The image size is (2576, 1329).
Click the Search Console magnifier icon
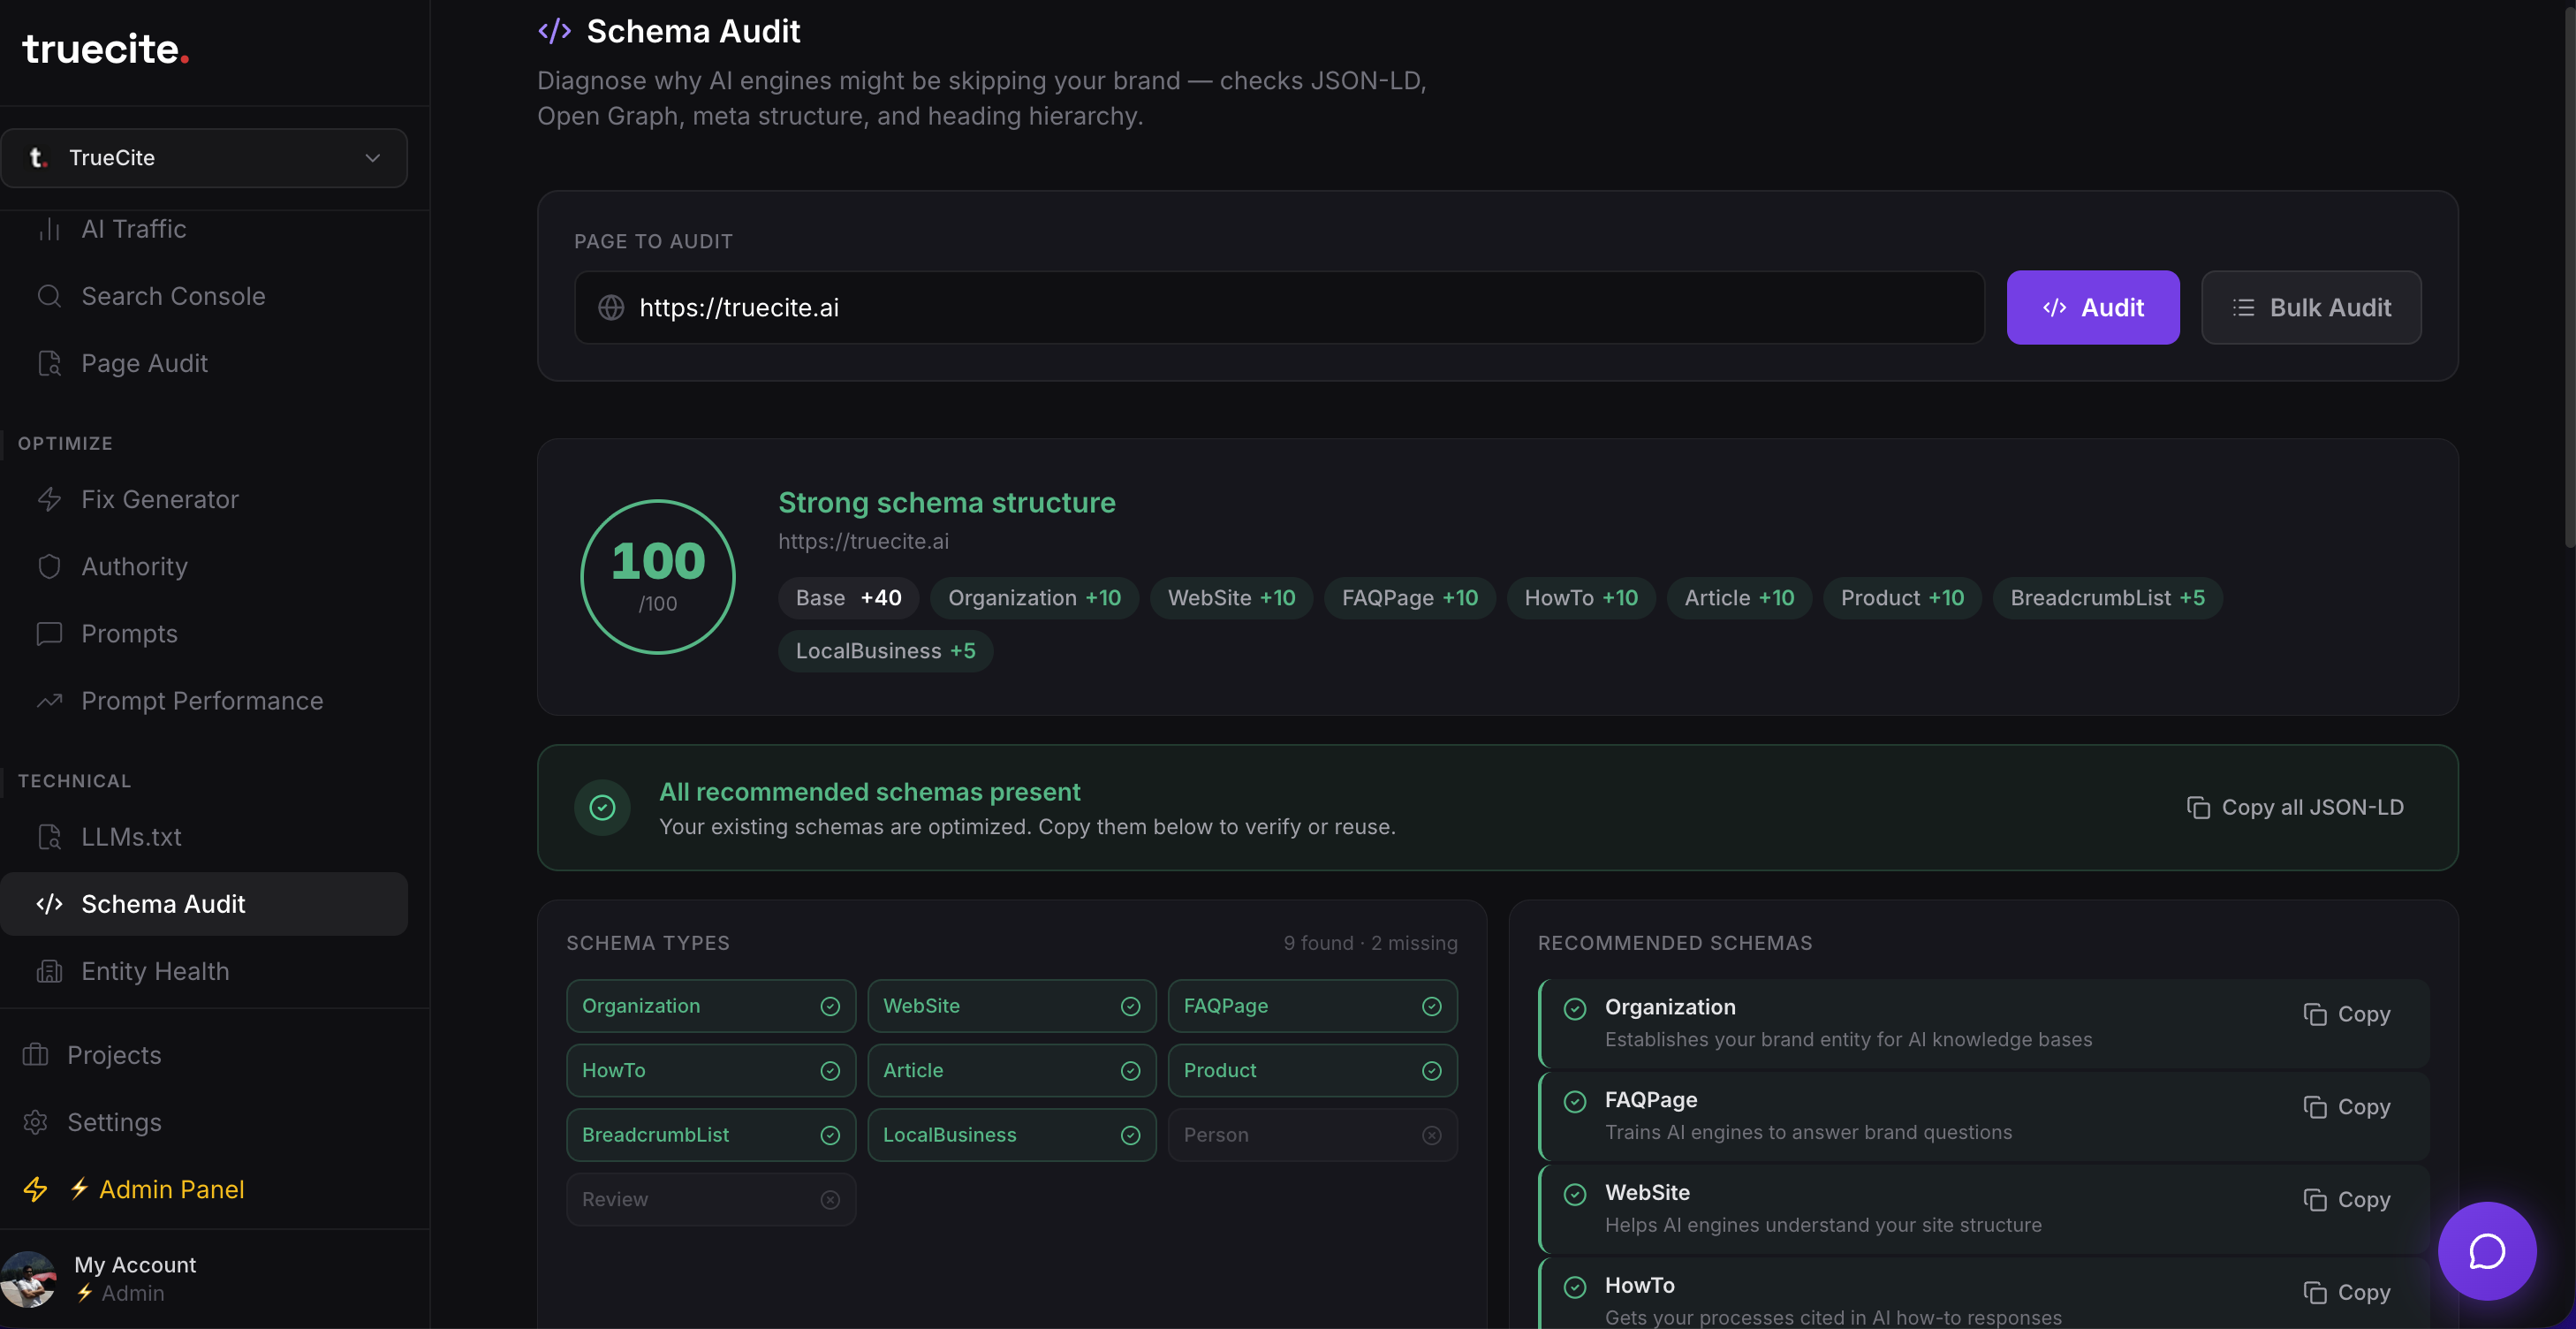click(49, 296)
